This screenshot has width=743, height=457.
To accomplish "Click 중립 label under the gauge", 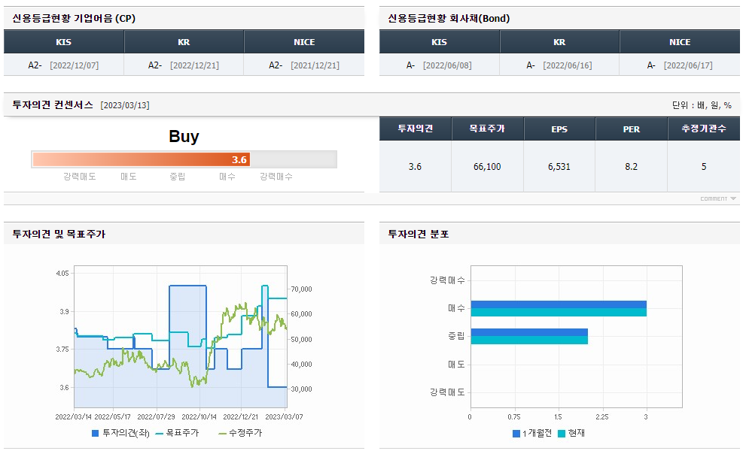I will coord(178,177).
